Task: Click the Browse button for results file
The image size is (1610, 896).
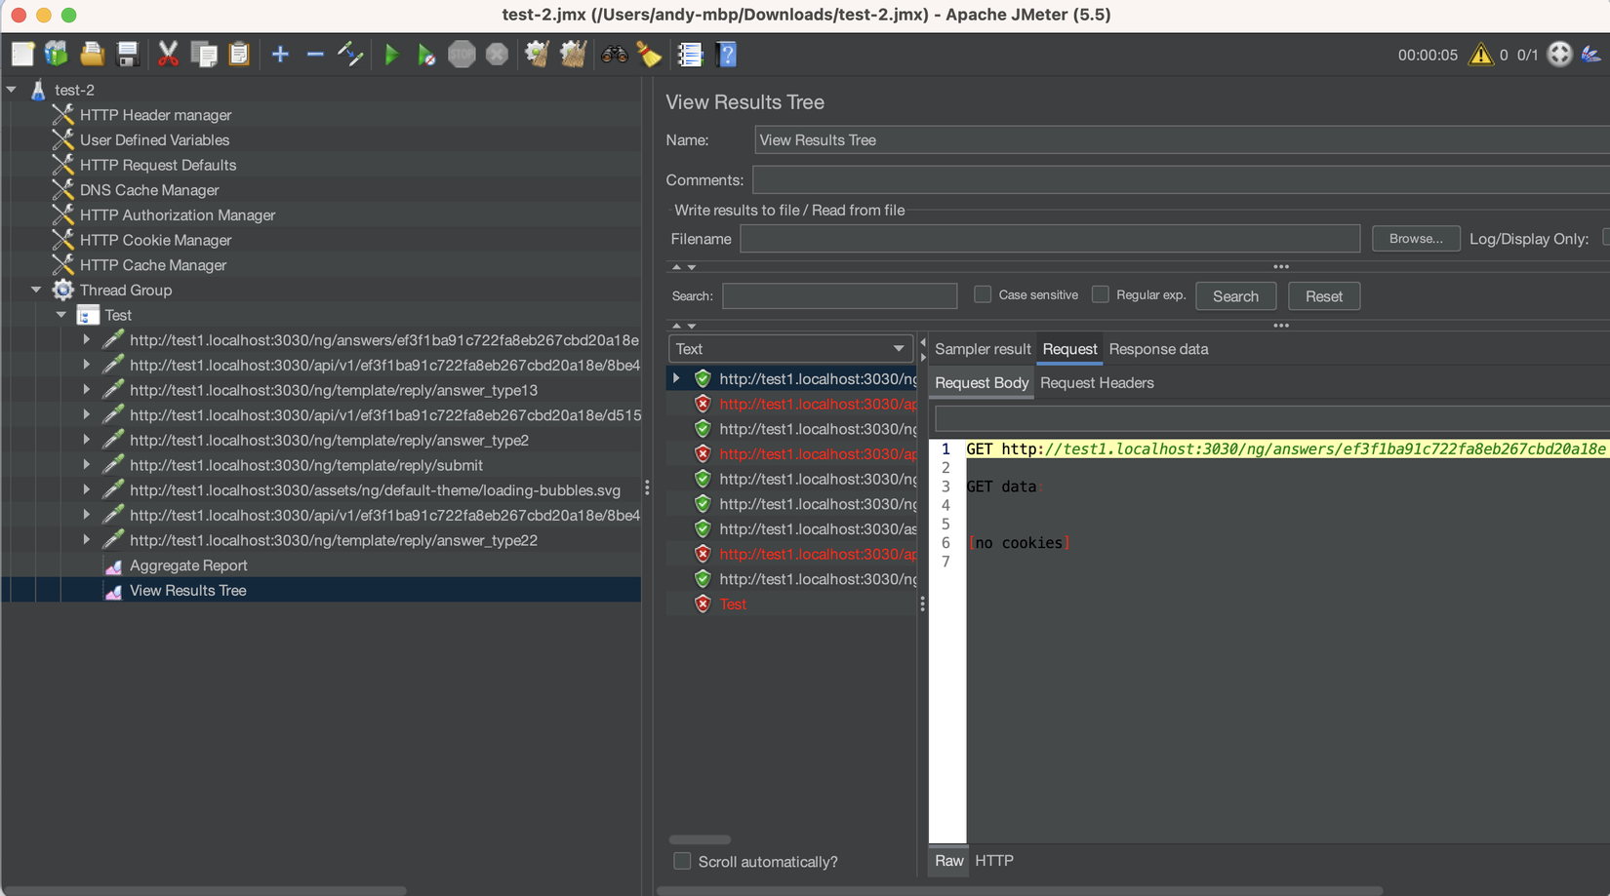Action: [x=1416, y=238]
